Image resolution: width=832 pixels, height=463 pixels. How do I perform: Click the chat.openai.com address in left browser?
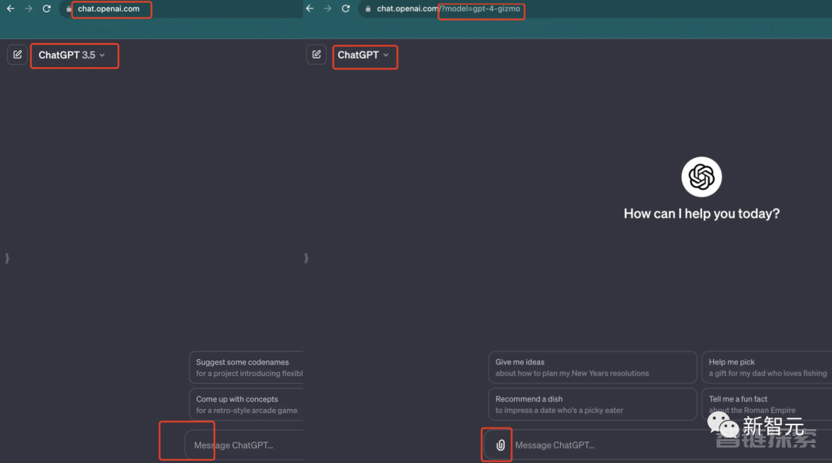[109, 8]
